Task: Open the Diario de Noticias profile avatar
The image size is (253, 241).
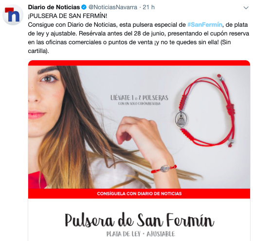Action: [13, 15]
